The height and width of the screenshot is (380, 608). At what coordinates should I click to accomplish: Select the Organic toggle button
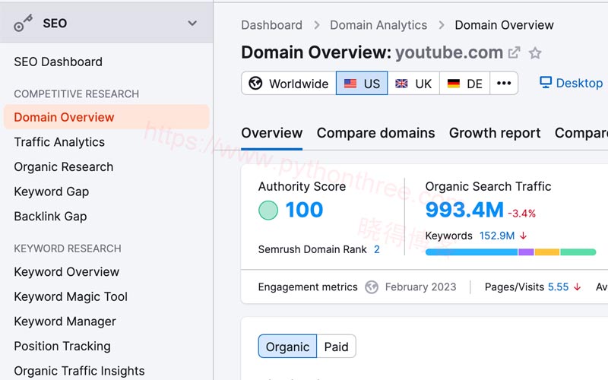click(x=287, y=347)
